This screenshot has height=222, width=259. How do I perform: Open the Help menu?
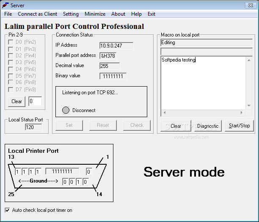point(136,14)
